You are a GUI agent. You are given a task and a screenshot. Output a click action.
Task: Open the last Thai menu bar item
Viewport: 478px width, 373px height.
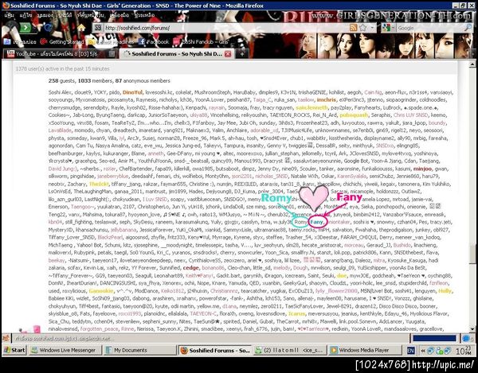(x=145, y=14)
